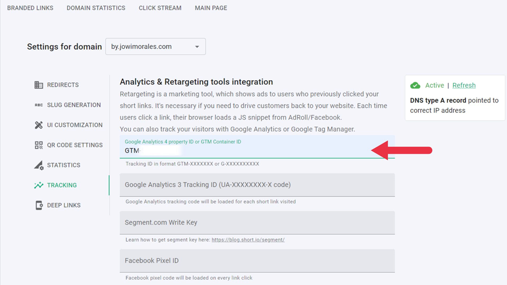Click the Facebook Pixel ID field

pos(257,261)
